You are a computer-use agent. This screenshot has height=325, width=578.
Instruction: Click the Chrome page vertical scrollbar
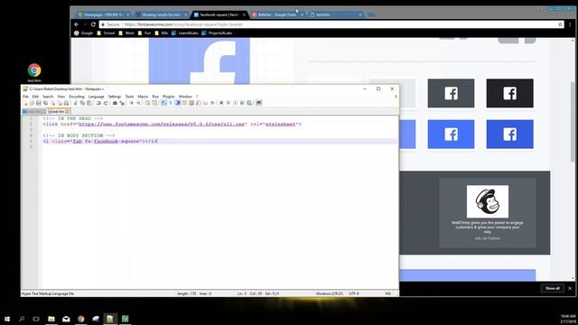click(573, 122)
